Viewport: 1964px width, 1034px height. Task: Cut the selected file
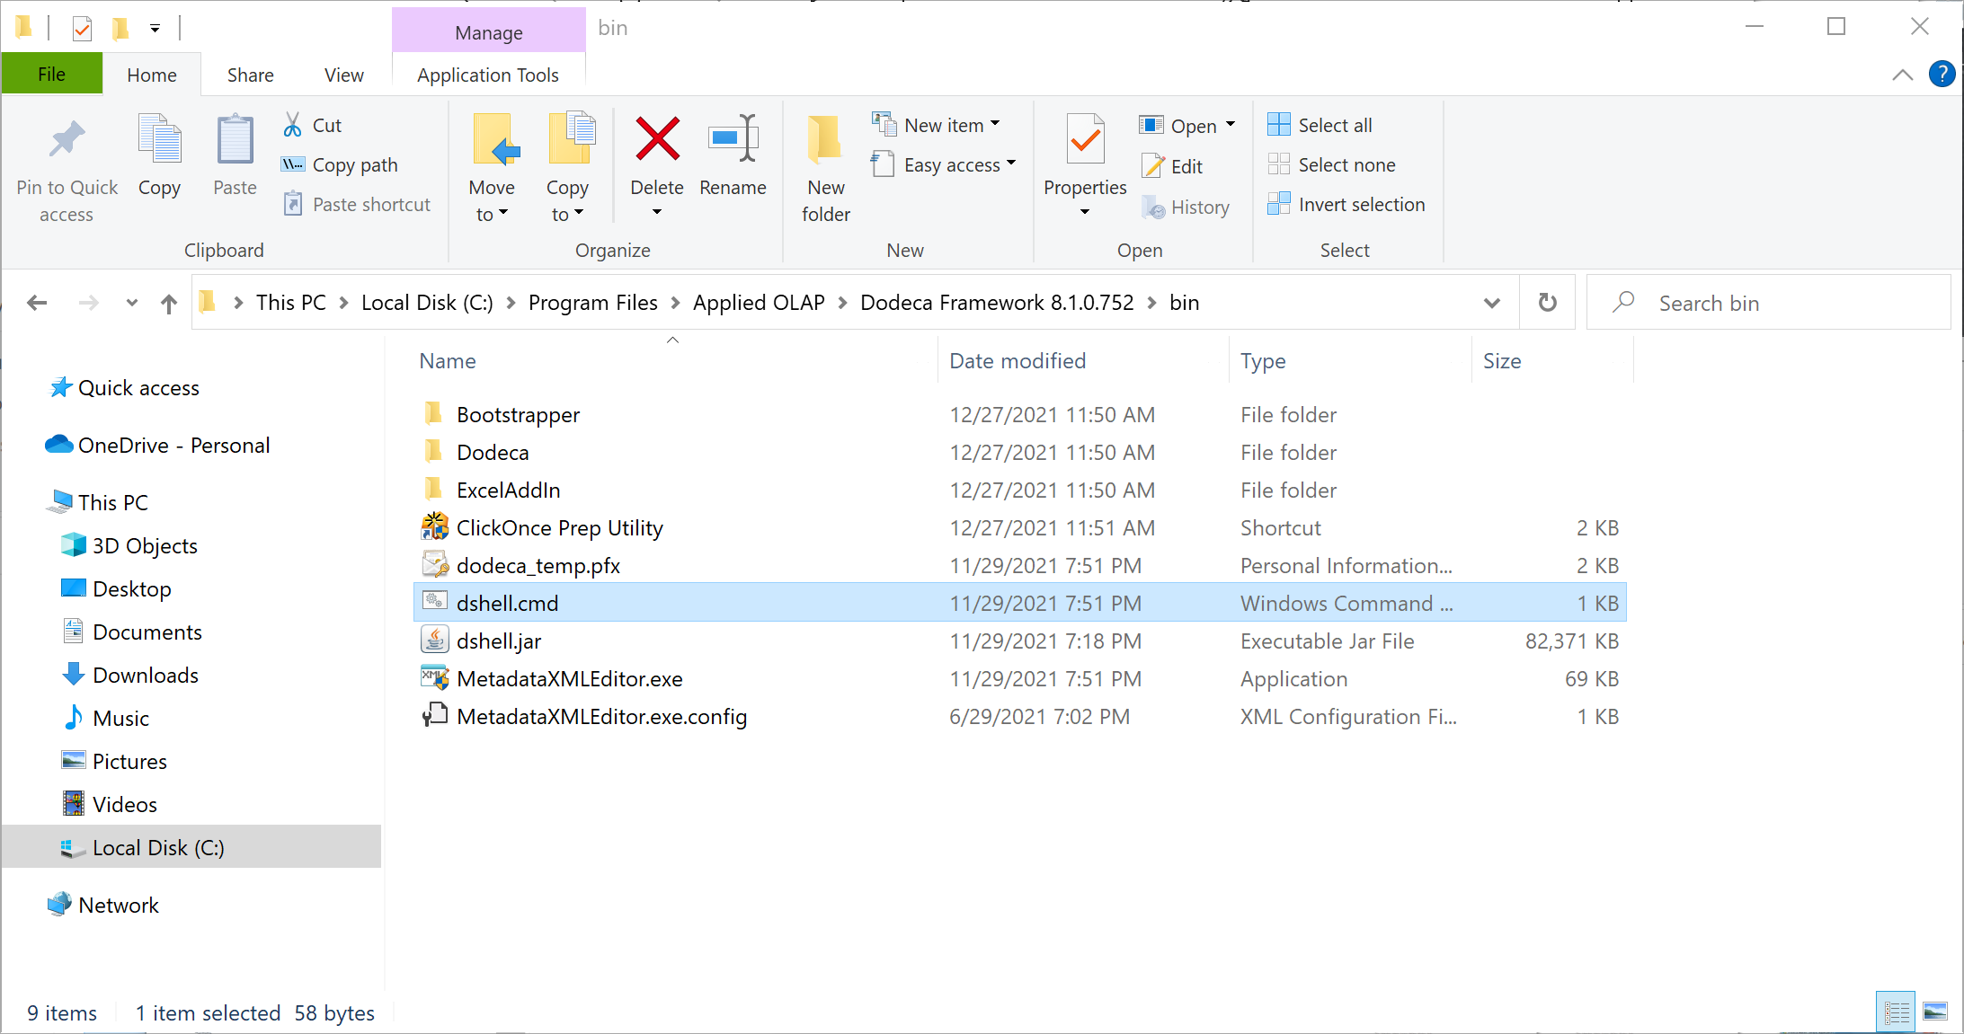[312, 125]
